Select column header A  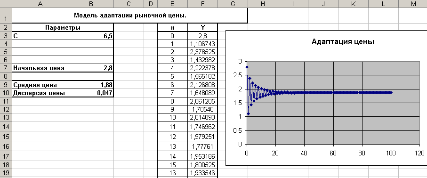click(40, 4)
